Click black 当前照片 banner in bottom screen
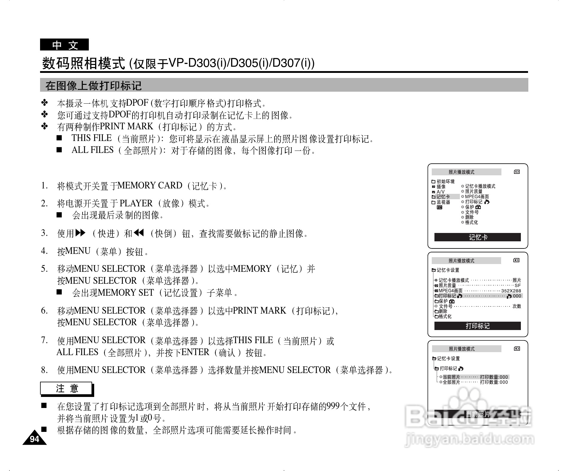 point(478,414)
